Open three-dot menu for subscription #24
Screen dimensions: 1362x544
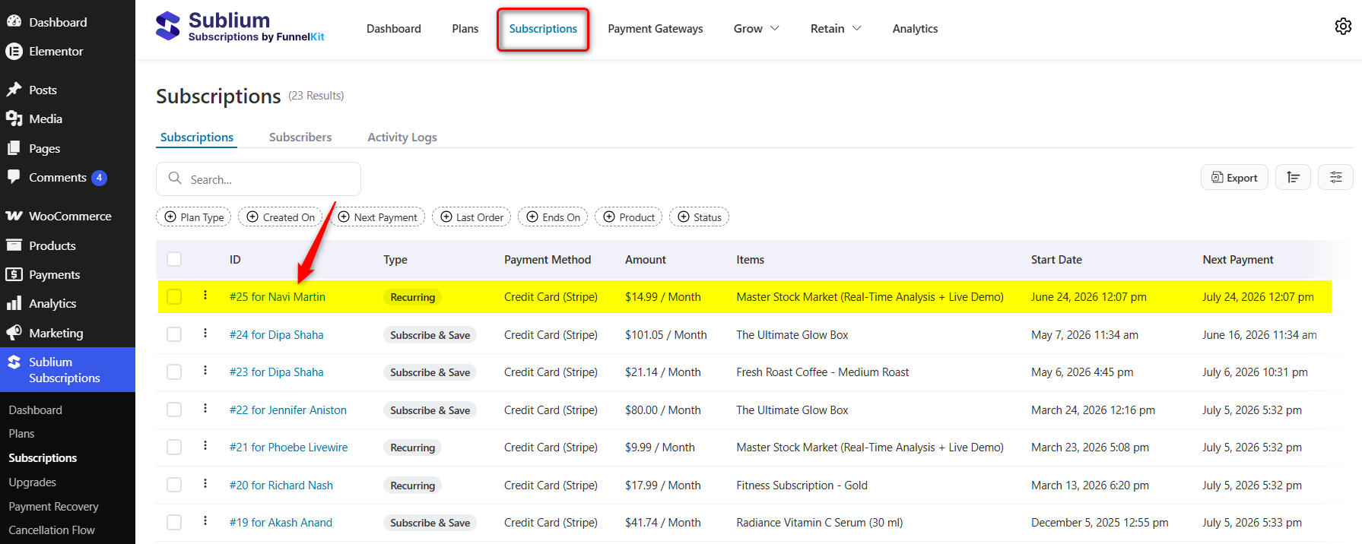205,333
